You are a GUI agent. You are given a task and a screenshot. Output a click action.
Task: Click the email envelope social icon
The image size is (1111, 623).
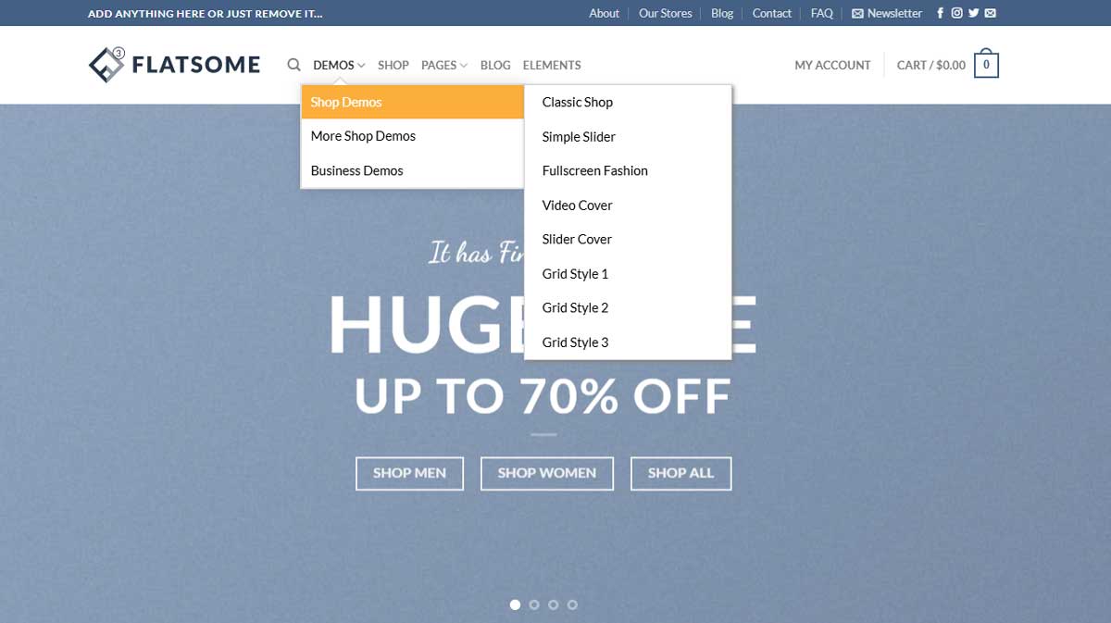pos(991,13)
